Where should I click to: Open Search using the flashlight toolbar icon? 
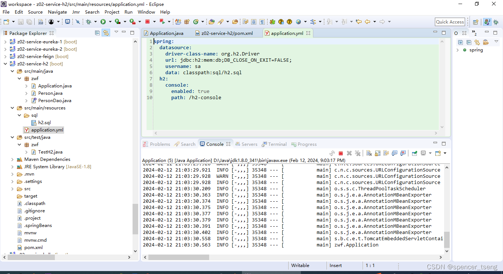point(221,21)
